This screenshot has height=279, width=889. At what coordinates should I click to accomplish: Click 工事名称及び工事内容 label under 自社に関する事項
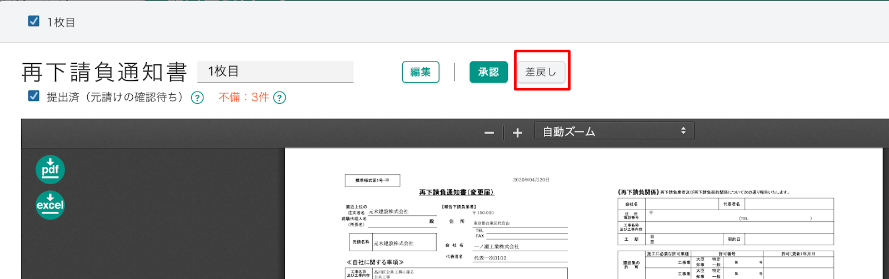click(358, 273)
